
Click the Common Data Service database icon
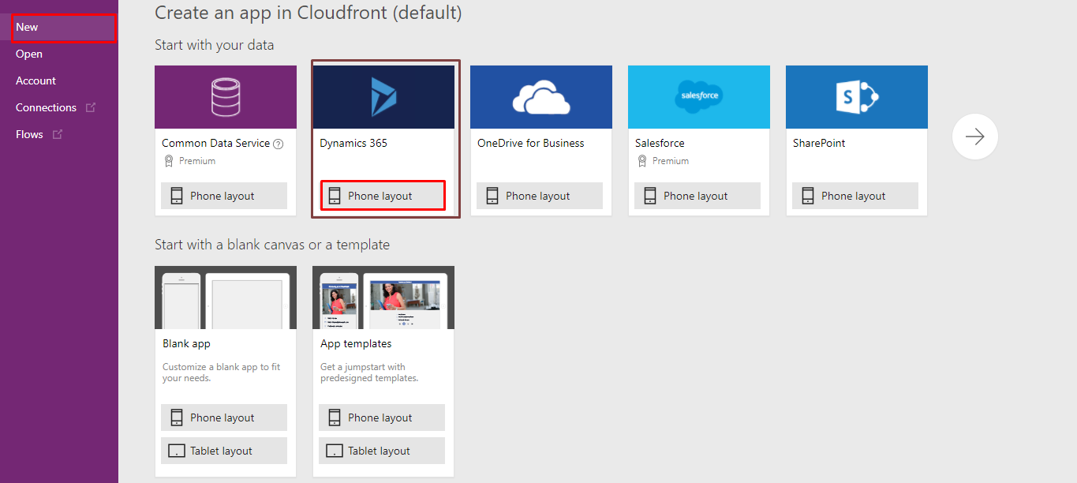(x=226, y=97)
